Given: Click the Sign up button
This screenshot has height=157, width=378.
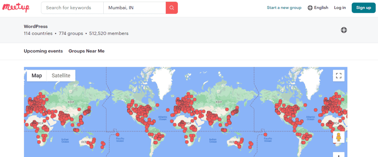Looking at the screenshot, I should pyautogui.click(x=363, y=8).
